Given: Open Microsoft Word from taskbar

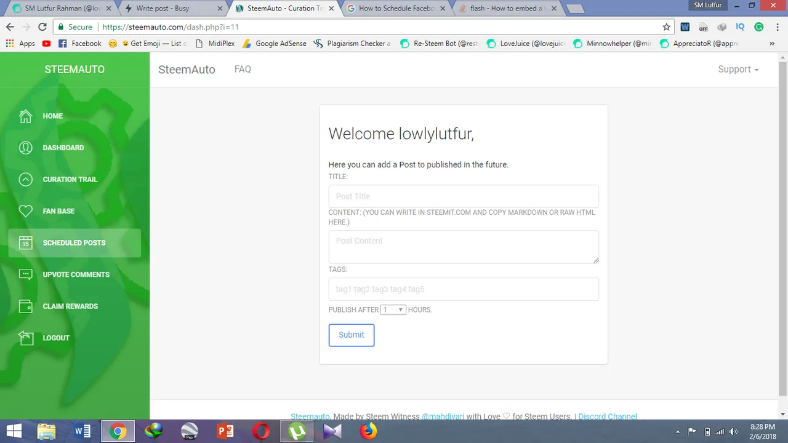Looking at the screenshot, I should point(82,431).
